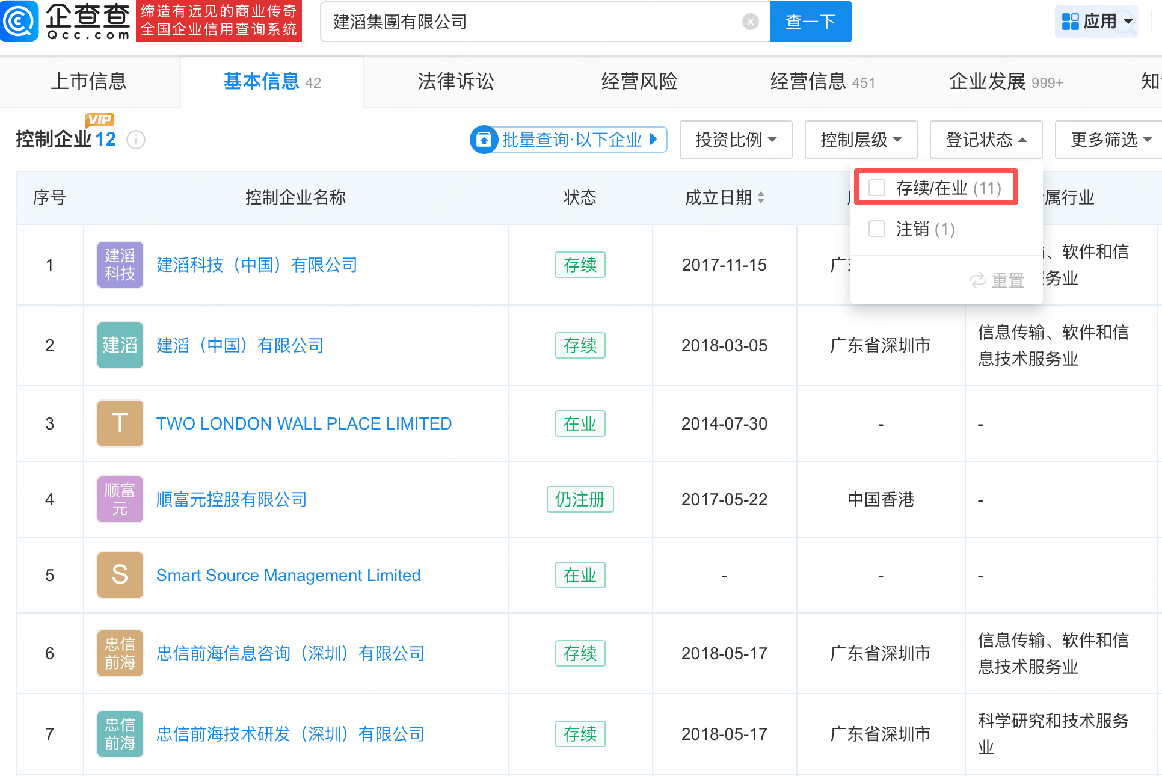This screenshot has width=1162, height=776.
Task: Open Smart Source Management Limited link
Action: (288, 575)
